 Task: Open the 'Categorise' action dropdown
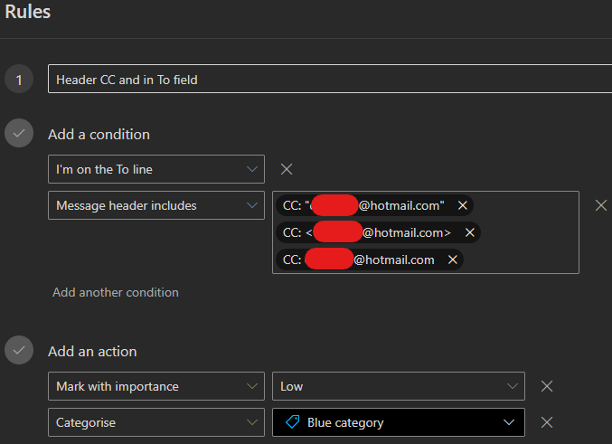pyautogui.click(x=156, y=422)
